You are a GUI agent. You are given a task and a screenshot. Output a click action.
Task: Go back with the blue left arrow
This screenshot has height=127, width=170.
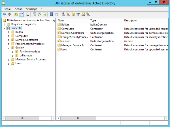click(4, 14)
